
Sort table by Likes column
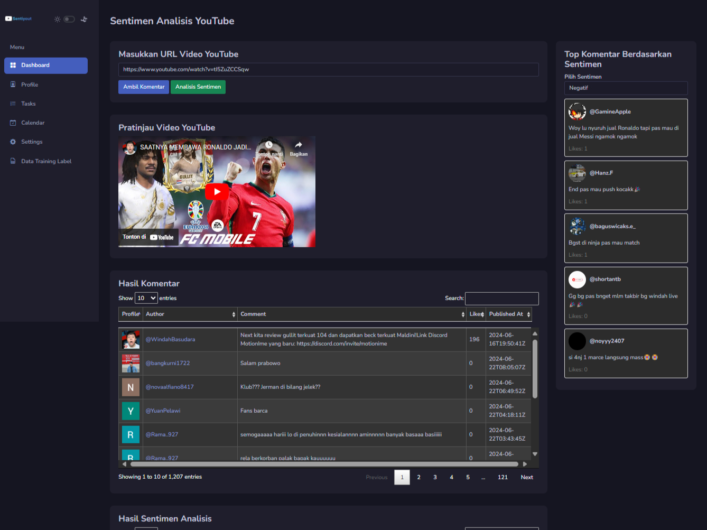(x=476, y=314)
